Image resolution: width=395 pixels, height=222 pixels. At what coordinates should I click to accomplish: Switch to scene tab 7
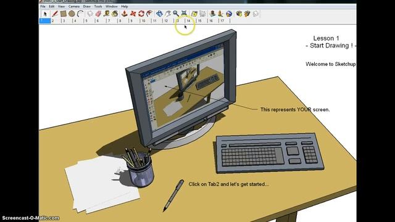click(111, 21)
